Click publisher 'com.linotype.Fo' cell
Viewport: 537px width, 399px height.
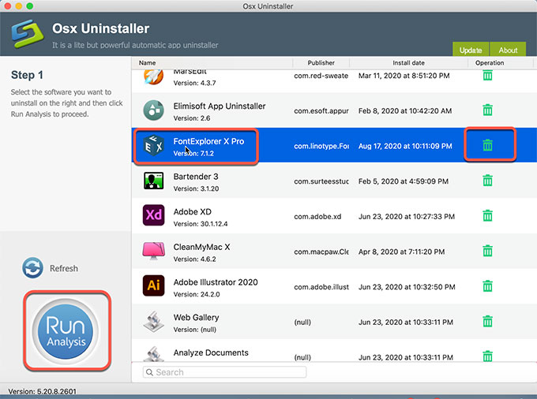tap(321, 146)
